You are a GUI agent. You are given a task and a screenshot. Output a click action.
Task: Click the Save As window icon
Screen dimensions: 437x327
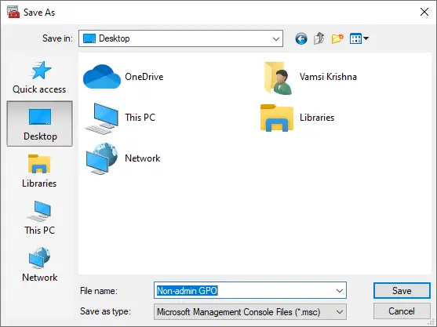point(13,12)
